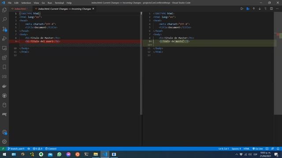Switch to the index.html editor tab
Viewport: 282px width, 158px height.
[x=21, y=9]
